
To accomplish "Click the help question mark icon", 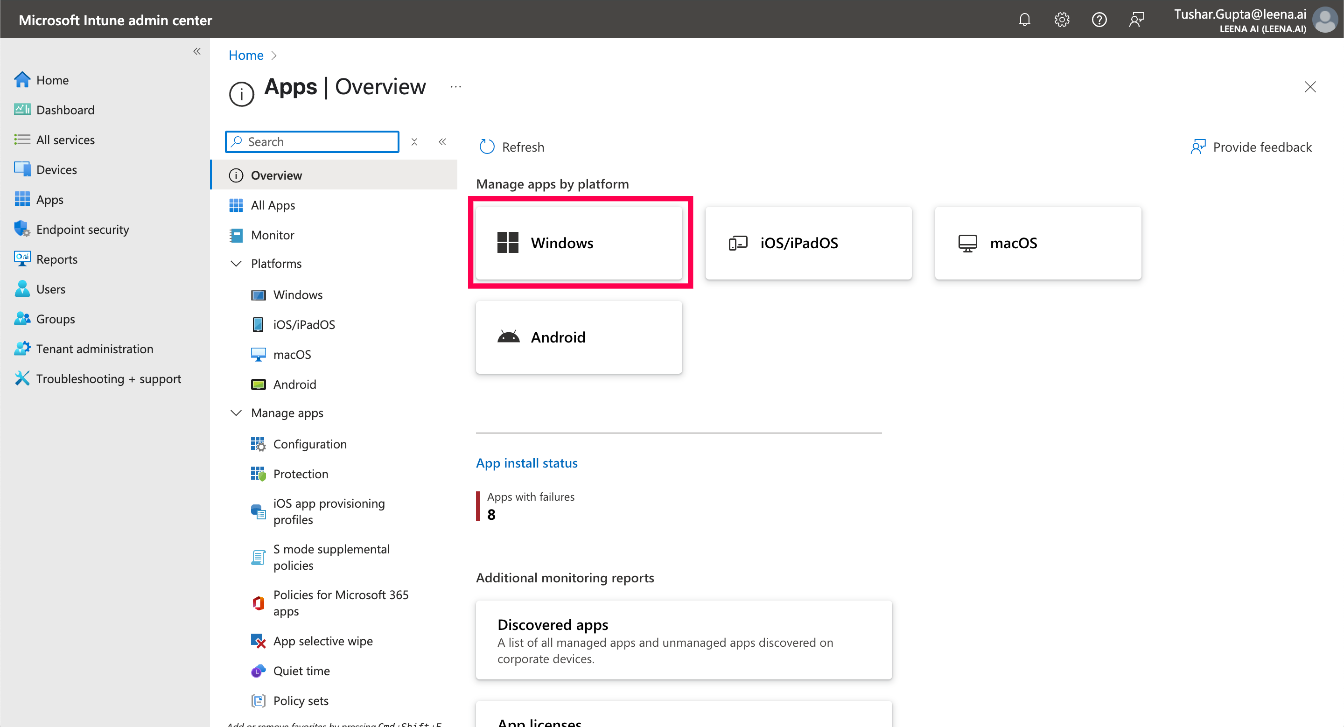I will 1099,20.
